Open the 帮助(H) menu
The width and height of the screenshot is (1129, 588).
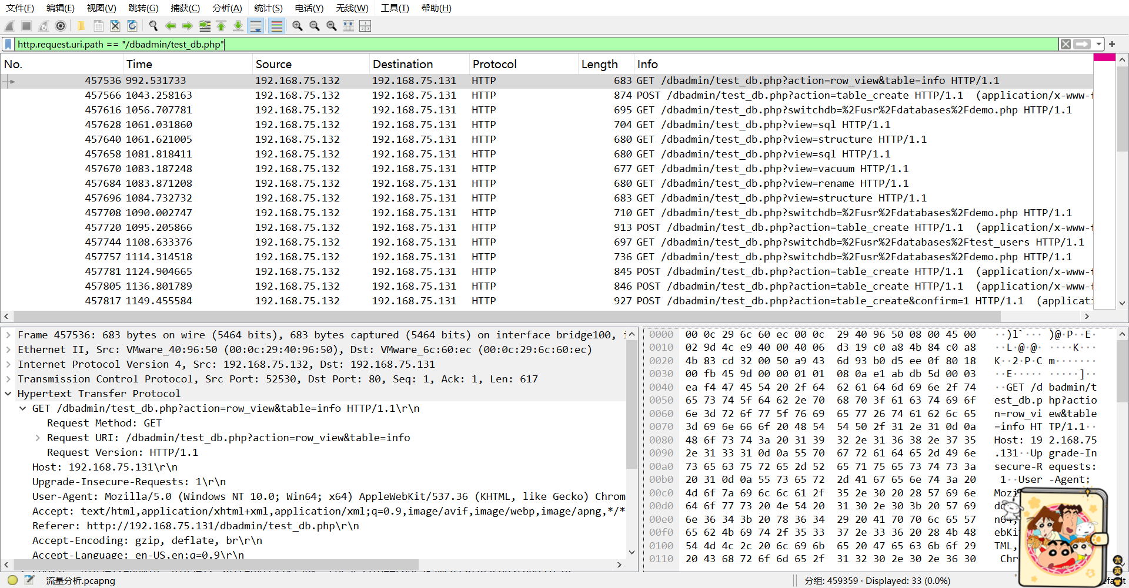click(436, 8)
